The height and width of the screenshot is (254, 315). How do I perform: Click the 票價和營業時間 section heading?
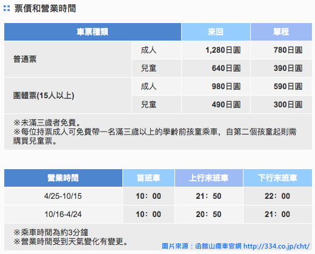tap(45, 8)
